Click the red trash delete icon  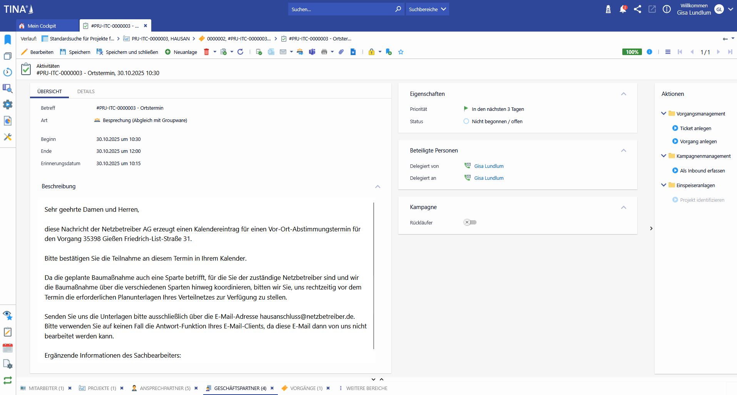coord(206,52)
